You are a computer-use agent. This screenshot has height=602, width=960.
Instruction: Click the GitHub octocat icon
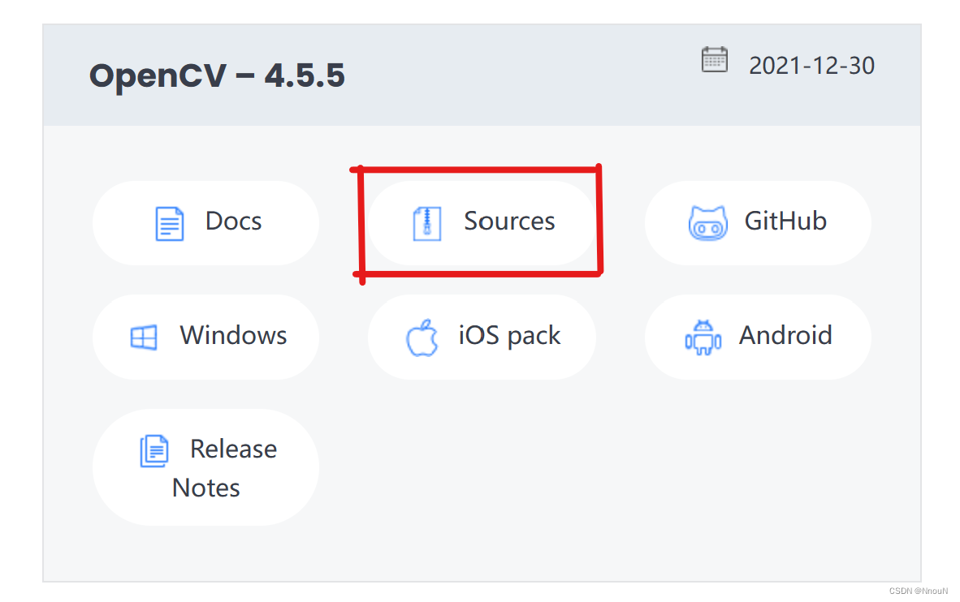coord(708,221)
